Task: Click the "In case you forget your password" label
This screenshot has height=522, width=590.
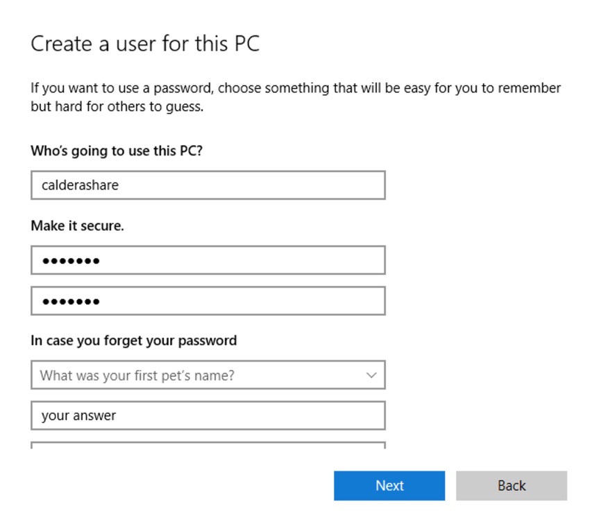Action: click(x=133, y=340)
